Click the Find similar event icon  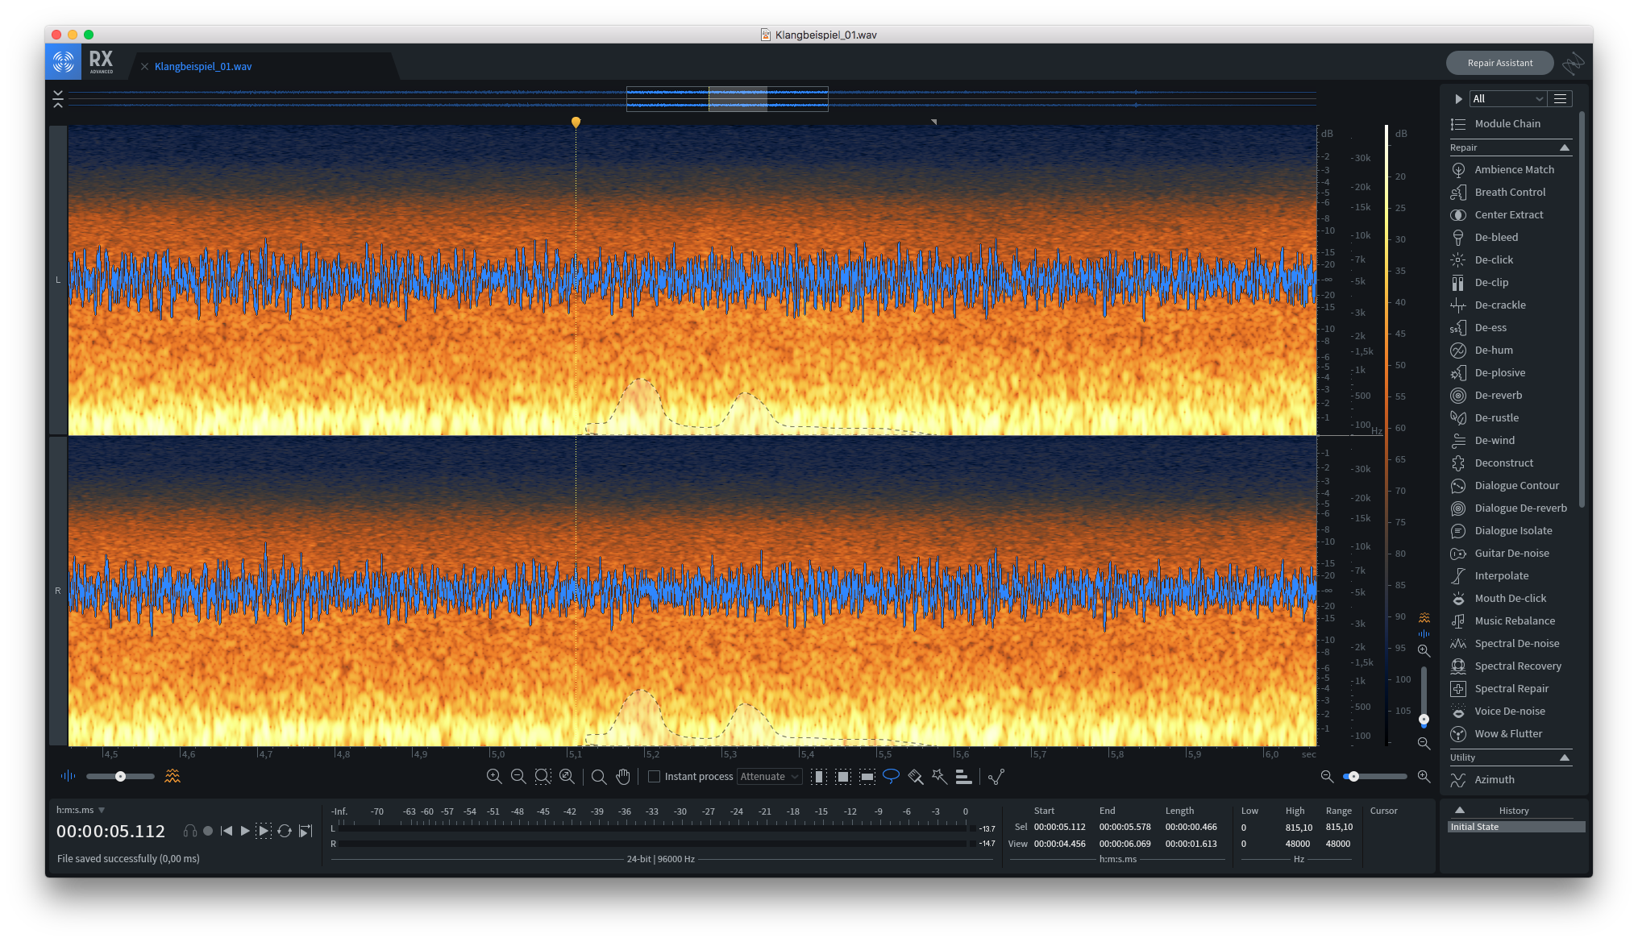(996, 776)
